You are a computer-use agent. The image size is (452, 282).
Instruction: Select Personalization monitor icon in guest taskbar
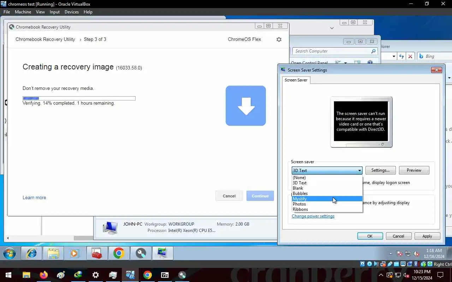162,253
